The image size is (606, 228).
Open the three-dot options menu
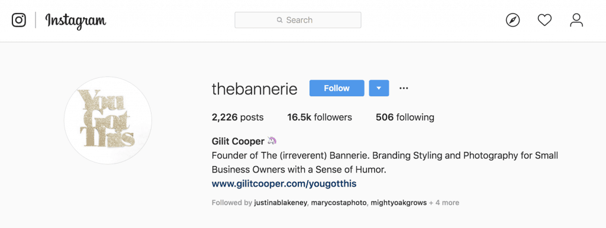(x=404, y=89)
